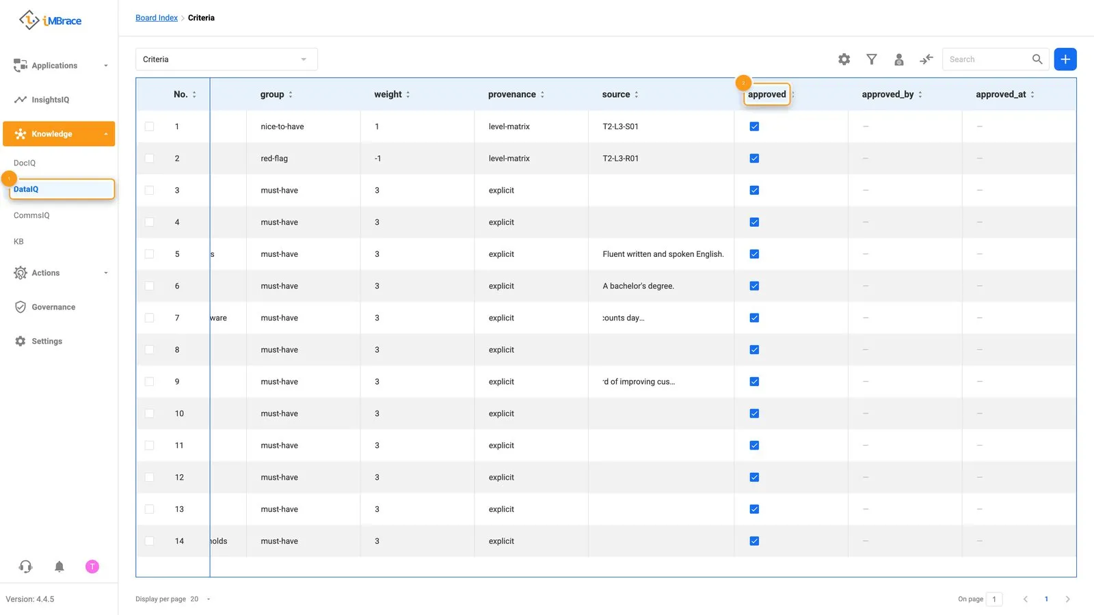Click the search magnifier icon
Screen dimensions: 1094x615
tap(1037, 59)
